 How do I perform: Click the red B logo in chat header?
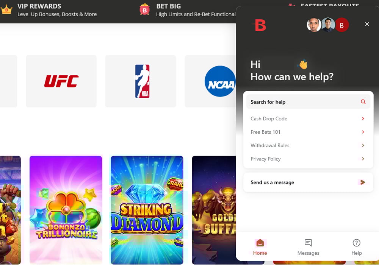click(260, 25)
